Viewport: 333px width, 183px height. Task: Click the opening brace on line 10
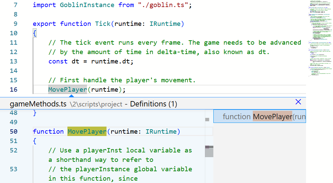pyautogui.click(x=34, y=33)
